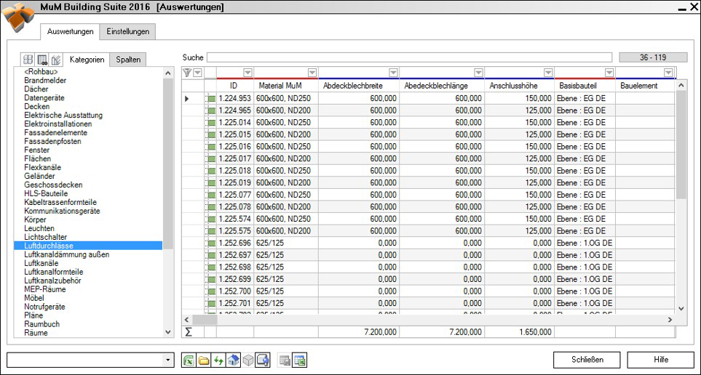Switch to the Einstellungen tab
The image size is (701, 375).
coord(128,32)
